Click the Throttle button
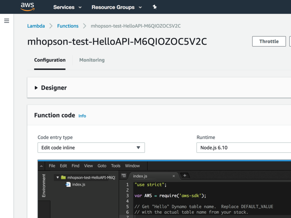 click(269, 41)
